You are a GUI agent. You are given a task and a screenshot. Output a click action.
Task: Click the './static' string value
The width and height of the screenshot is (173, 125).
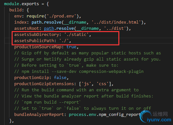point(77,35)
